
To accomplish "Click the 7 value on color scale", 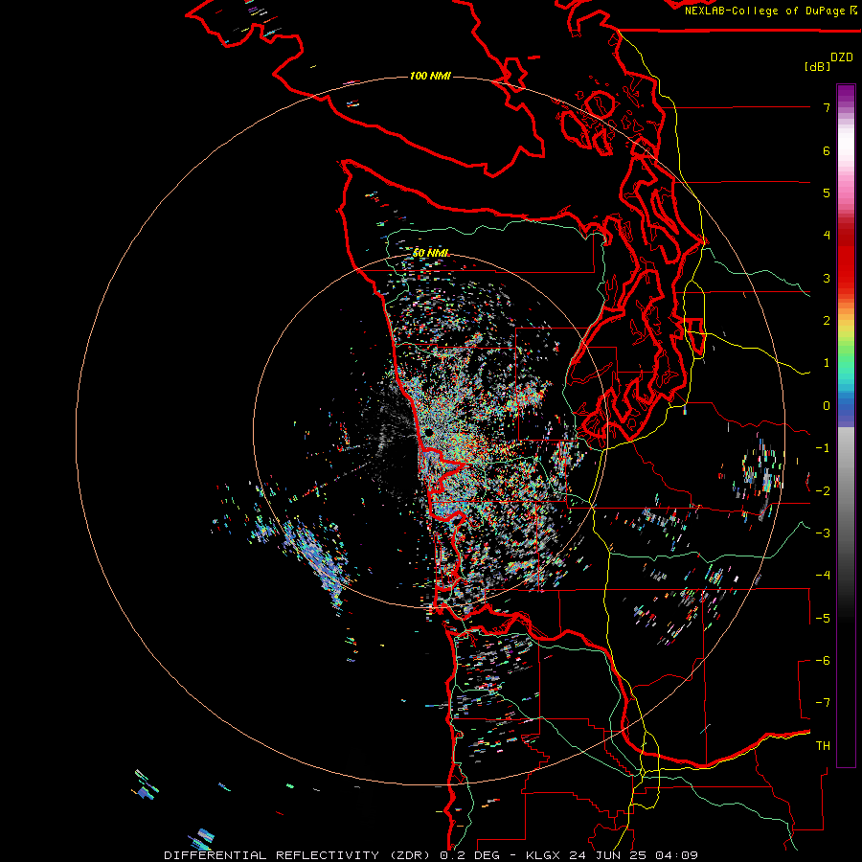I will pyautogui.click(x=827, y=107).
